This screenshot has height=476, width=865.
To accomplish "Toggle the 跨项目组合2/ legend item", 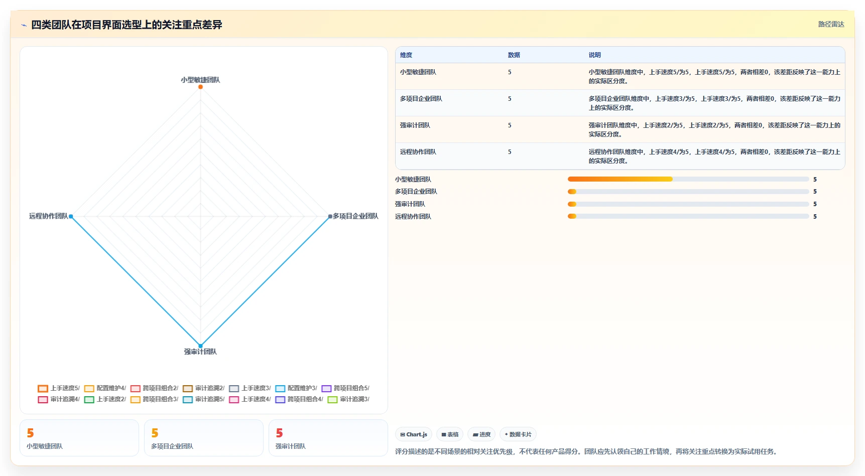I will (x=154, y=388).
